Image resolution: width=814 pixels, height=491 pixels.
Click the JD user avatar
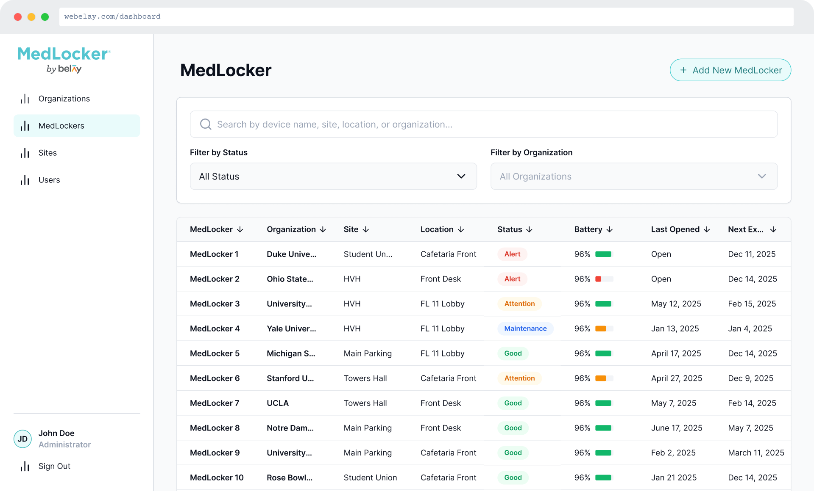[x=22, y=439]
